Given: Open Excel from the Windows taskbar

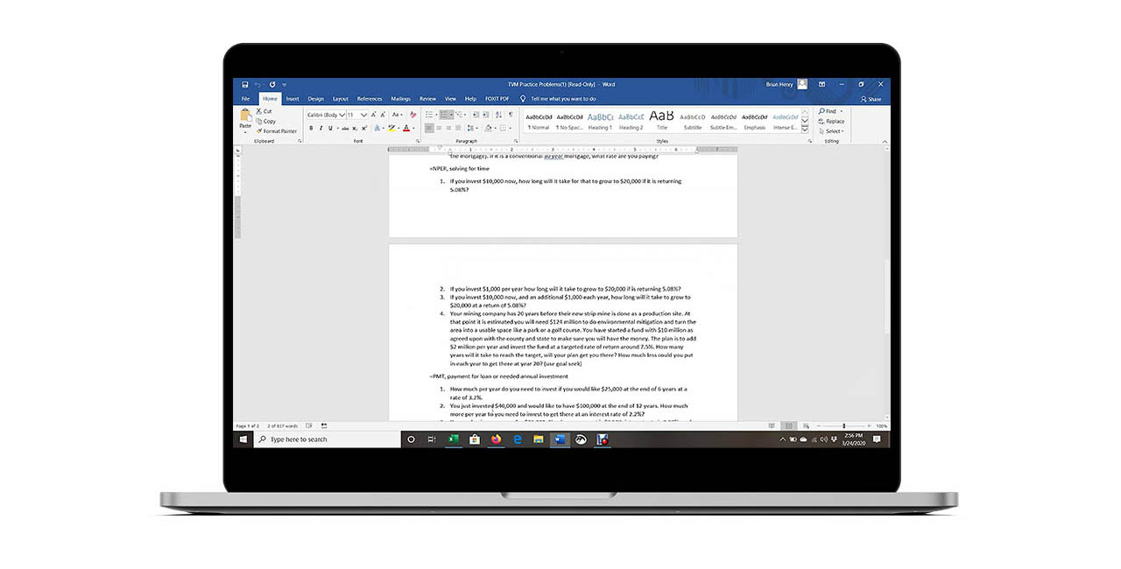Looking at the screenshot, I should tap(454, 439).
